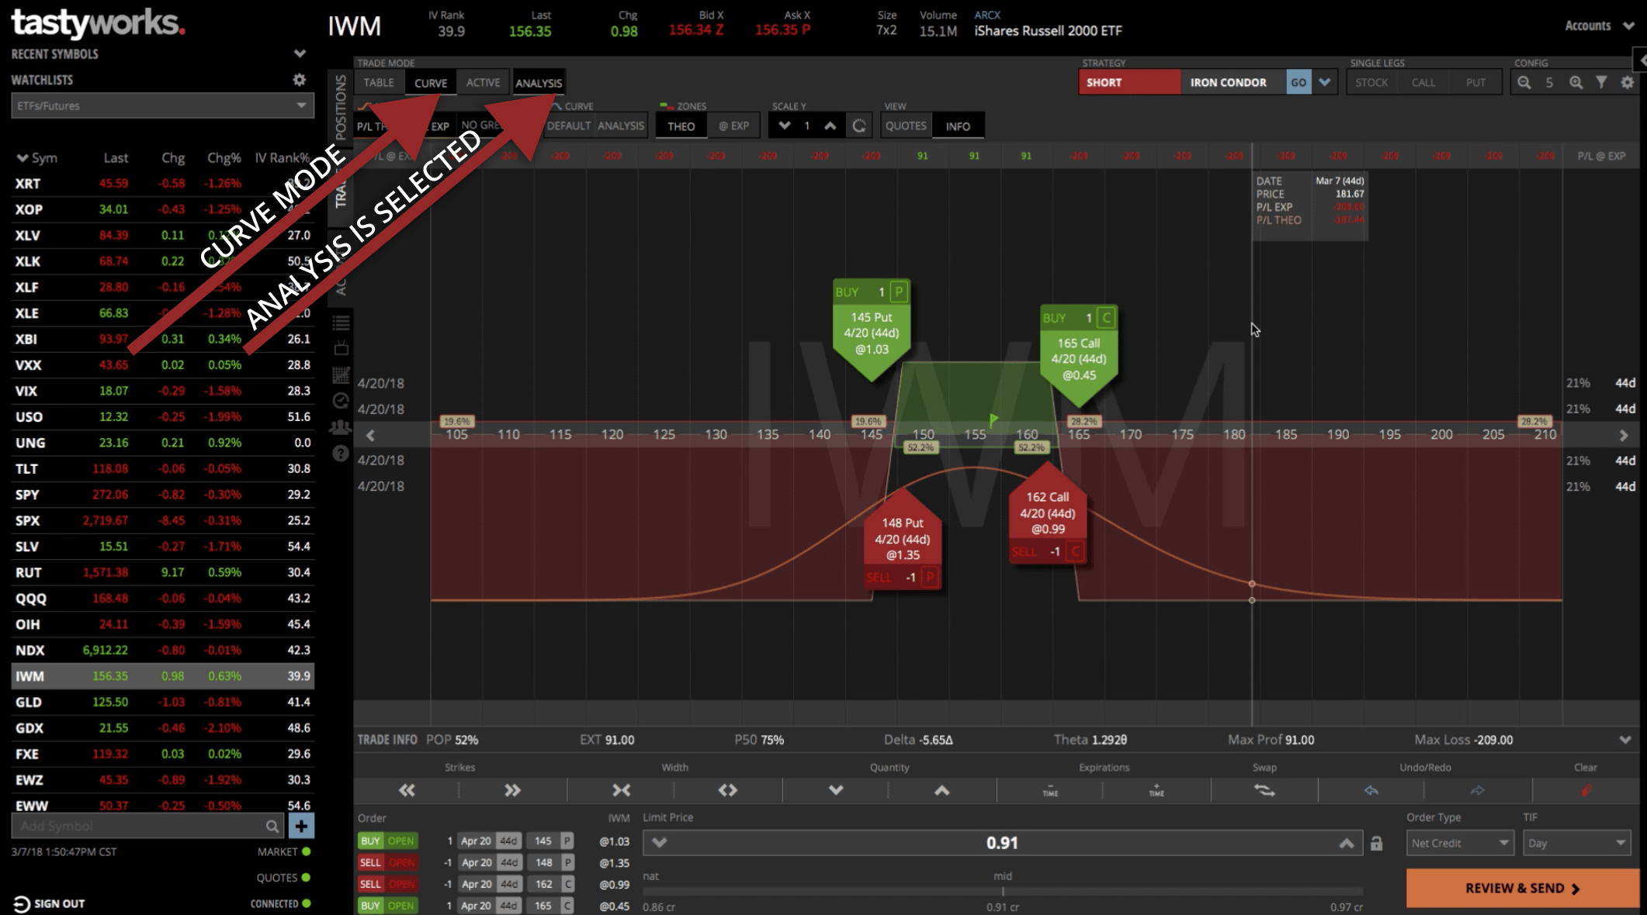
Task: Shift strikes down with double-left arrows
Action: [407, 790]
